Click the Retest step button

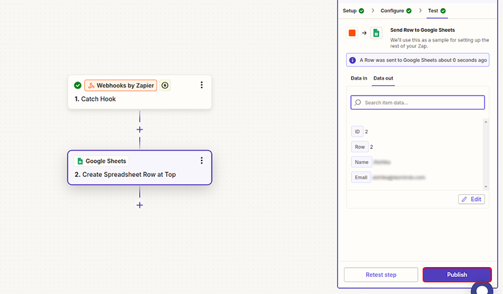(381, 275)
